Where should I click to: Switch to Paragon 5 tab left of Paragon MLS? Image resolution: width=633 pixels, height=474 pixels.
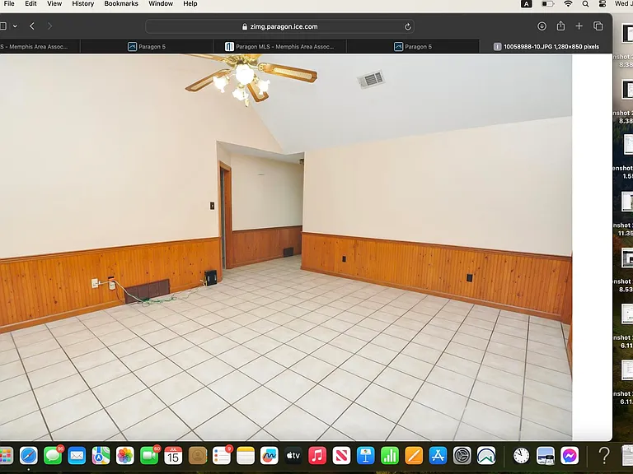147,47
